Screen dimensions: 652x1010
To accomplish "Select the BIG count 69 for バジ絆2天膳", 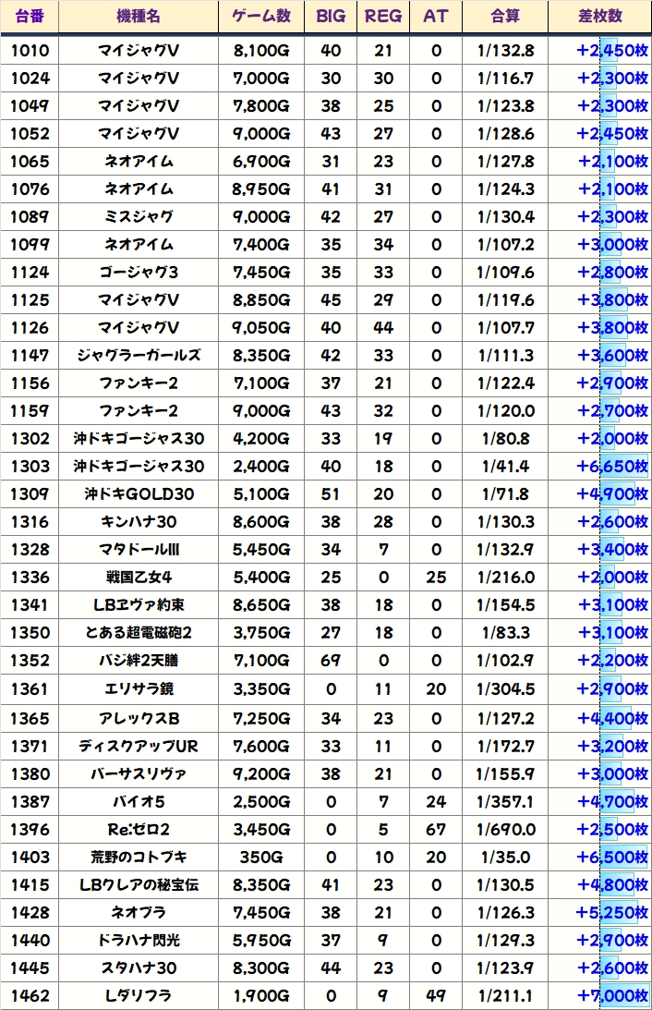I will (x=330, y=661).
